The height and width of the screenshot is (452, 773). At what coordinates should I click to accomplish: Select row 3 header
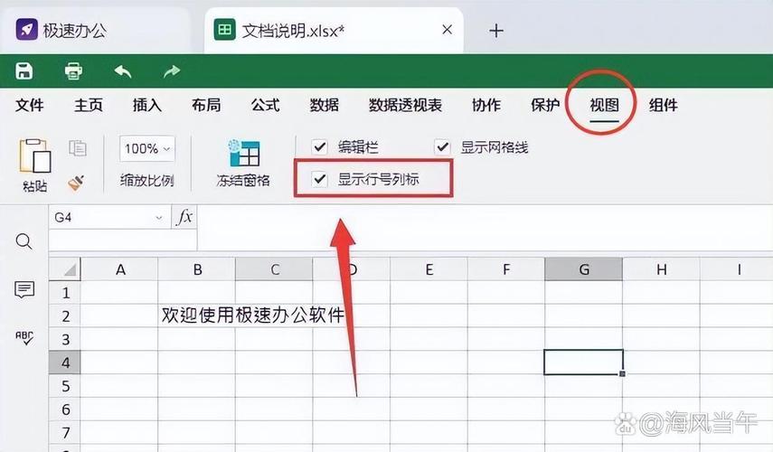(x=65, y=340)
